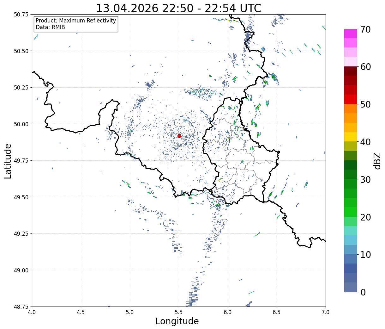The image size is (385, 329).
Task: Click the dark green 30 dBZ segment
Action: (x=351, y=174)
